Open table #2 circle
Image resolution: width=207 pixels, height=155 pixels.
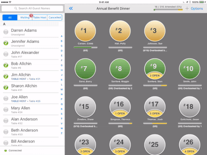pos(120,31)
